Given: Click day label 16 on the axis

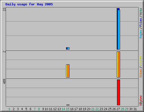Looking at the screenshot, I should 72,109.
